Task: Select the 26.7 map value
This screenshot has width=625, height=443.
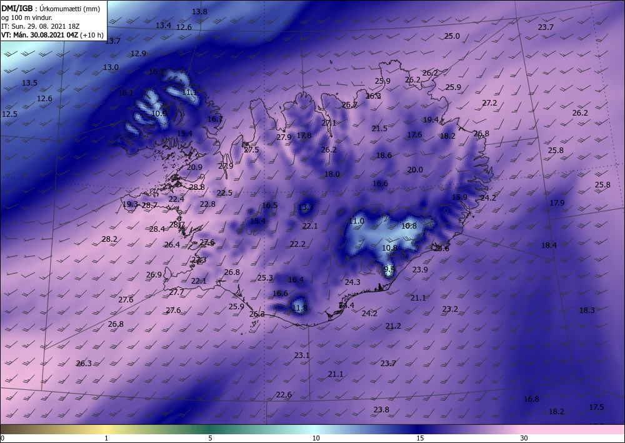Action: 349,105
